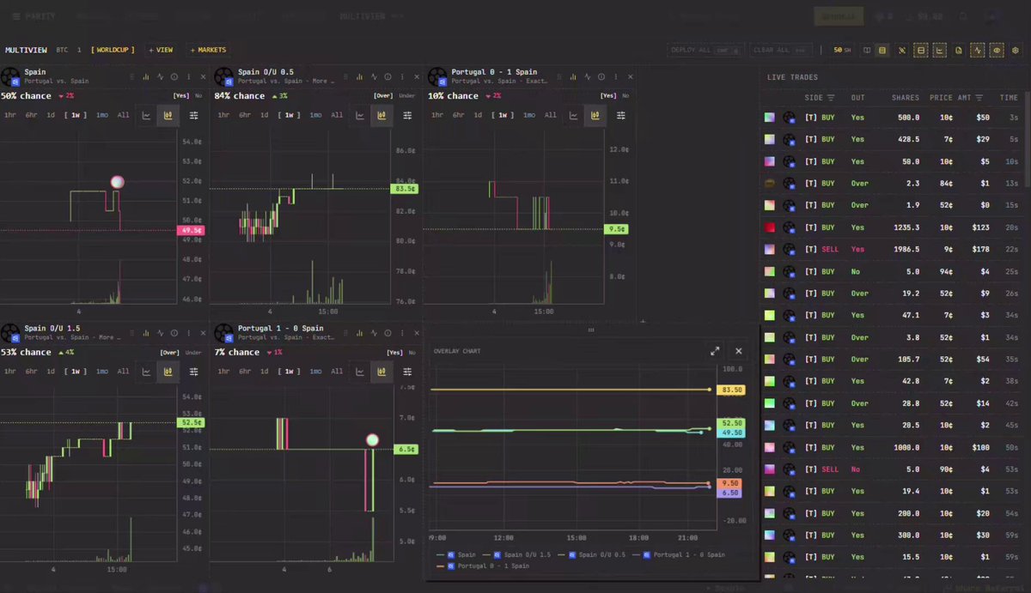Switch Portugal 1 - 0 Spain outcome to No
1031x593 pixels.
click(414, 353)
